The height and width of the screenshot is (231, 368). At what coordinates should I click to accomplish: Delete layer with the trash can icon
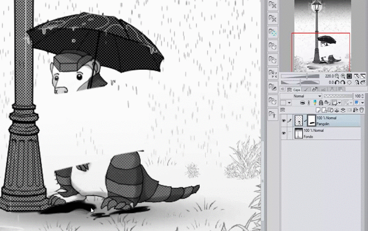click(x=362, y=110)
